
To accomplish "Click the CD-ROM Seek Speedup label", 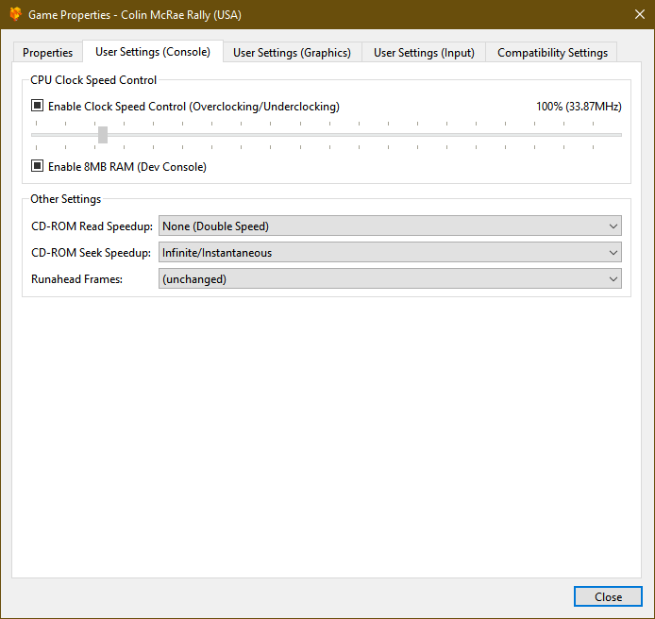I will point(91,253).
